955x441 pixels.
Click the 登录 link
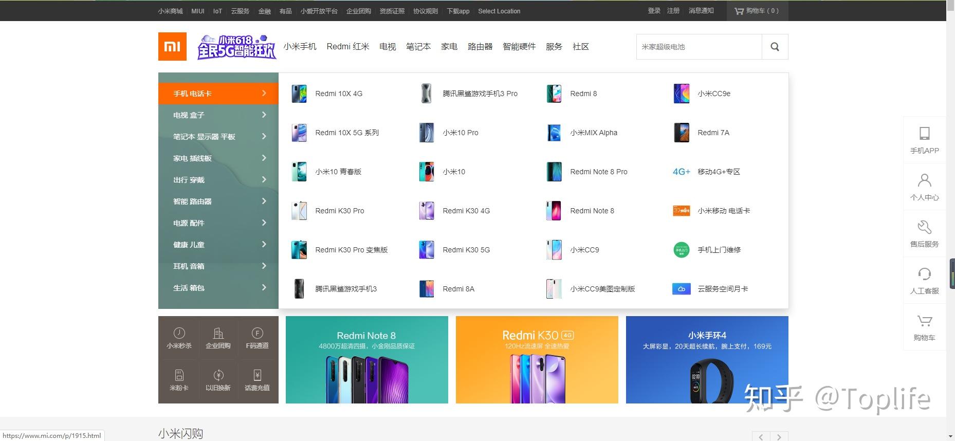pyautogui.click(x=654, y=11)
